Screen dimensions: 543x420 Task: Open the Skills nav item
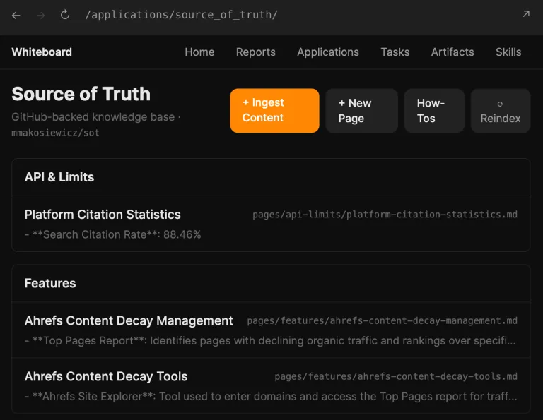(508, 52)
